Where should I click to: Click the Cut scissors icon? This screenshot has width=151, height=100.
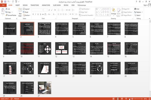[6, 9]
